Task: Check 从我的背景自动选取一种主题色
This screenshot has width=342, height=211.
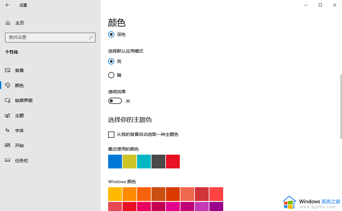Action: tap(111, 135)
